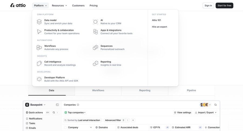Select the Data tab
This screenshot has height=131, width=243.
[x=52, y=90]
